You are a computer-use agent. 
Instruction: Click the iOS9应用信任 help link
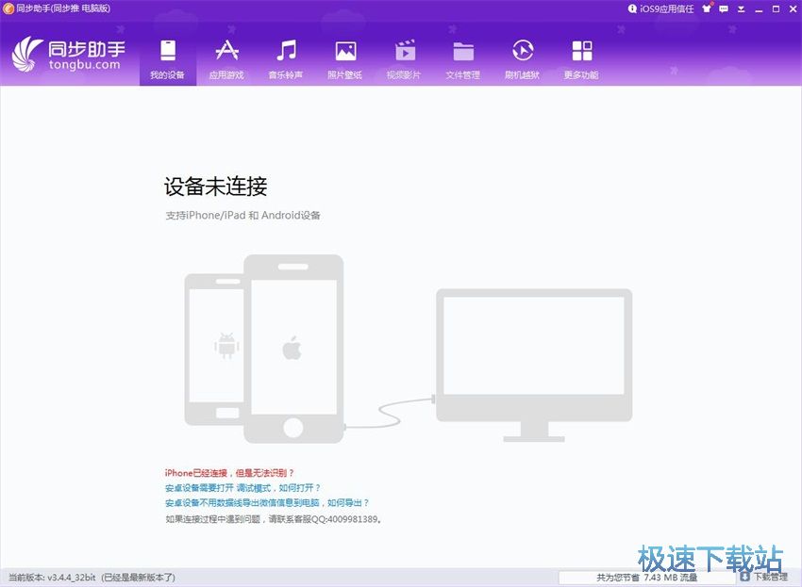(x=660, y=8)
